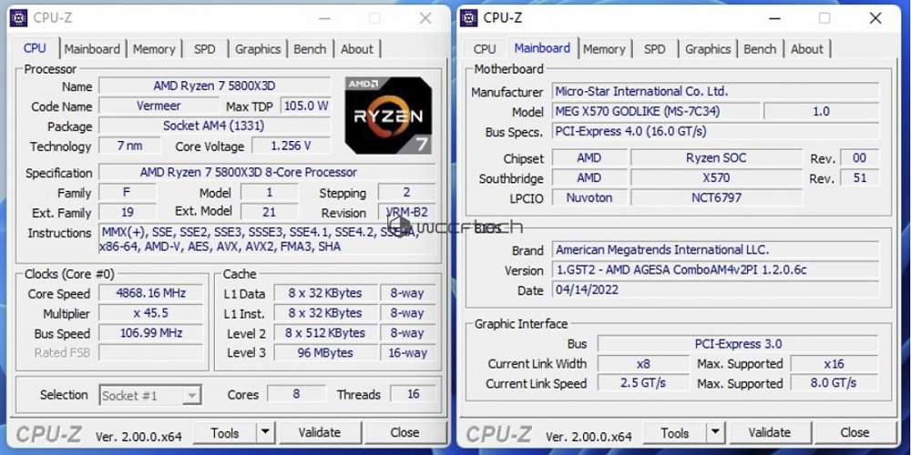Click the AMD Ryzen 7 logo image
Screen dimensions: 911x455
click(x=388, y=116)
